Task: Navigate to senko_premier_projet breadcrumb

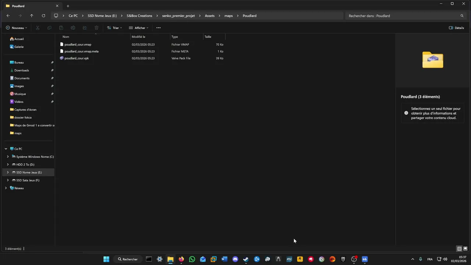Action: (x=178, y=16)
